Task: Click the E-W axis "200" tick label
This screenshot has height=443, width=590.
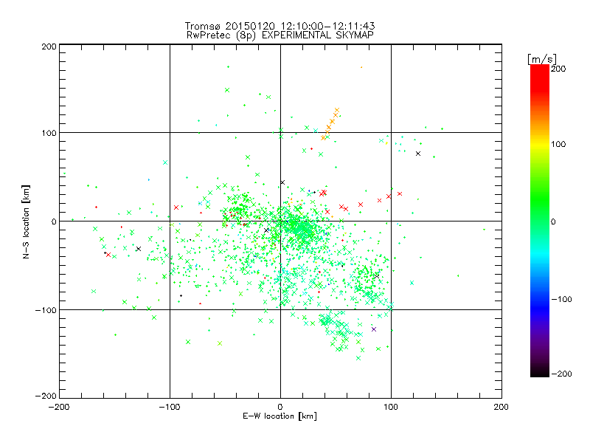Action: (502, 407)
